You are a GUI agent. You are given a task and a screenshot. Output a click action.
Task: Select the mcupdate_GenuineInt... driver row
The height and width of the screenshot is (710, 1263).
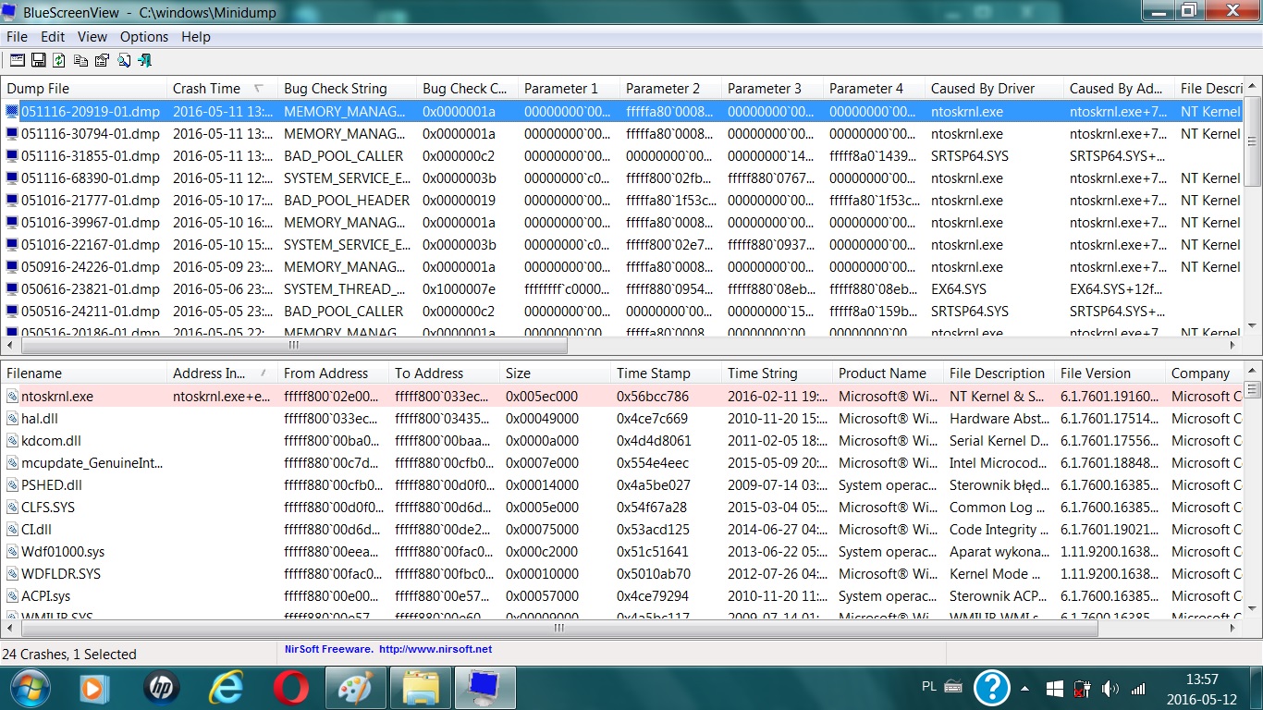[622, 463]
